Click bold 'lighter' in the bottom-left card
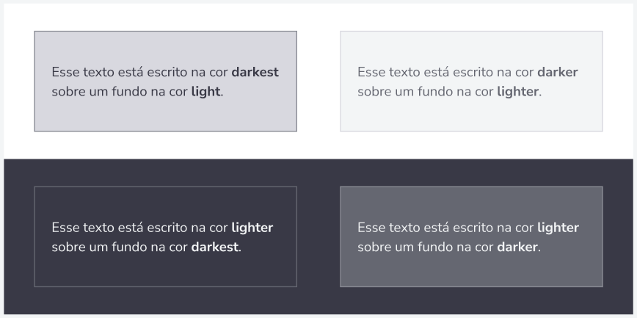The width and height of the screenshot is (637, 318). click(252, 228)
